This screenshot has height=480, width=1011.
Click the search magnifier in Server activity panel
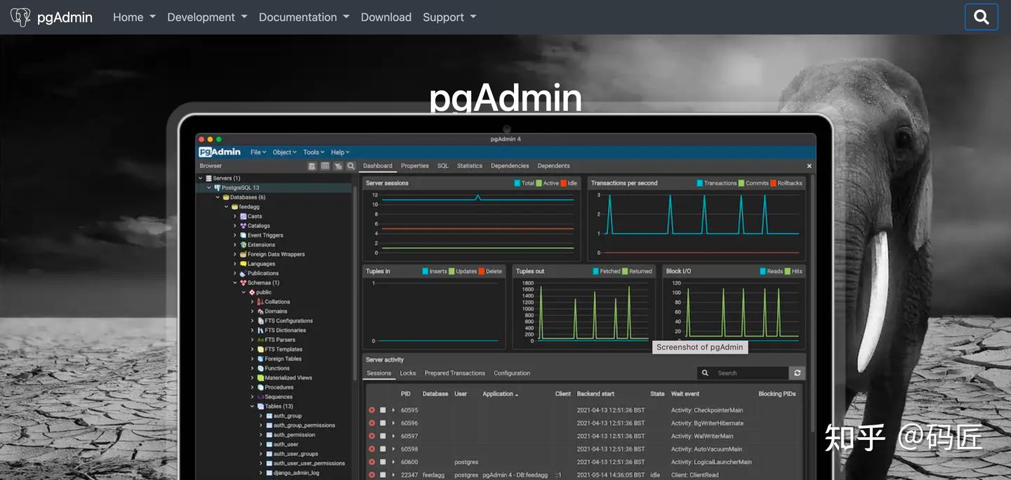point(705,373)
